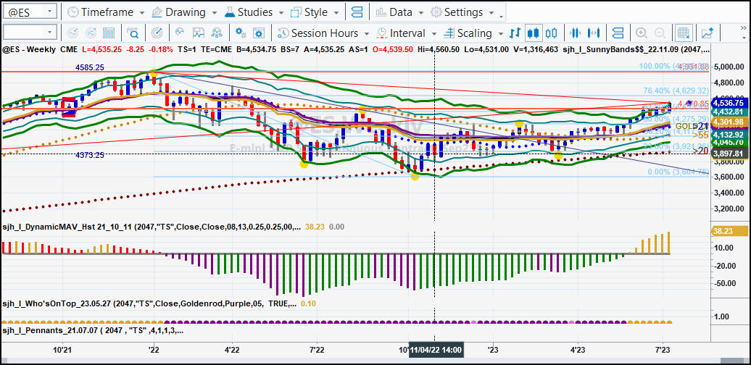Increase bar spacing with the expand icon

[594, 33]
